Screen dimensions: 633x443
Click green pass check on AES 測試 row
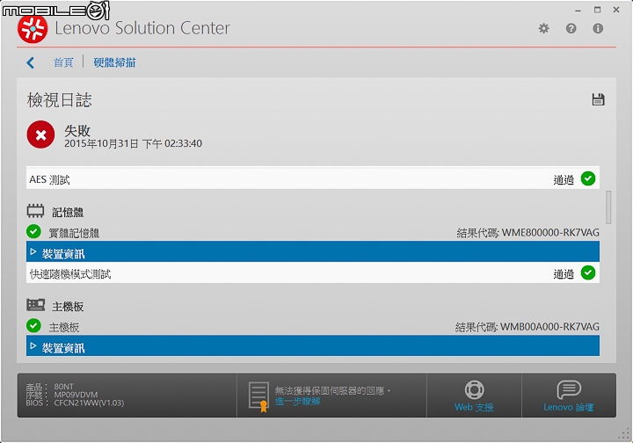click(x=588, y=178)
